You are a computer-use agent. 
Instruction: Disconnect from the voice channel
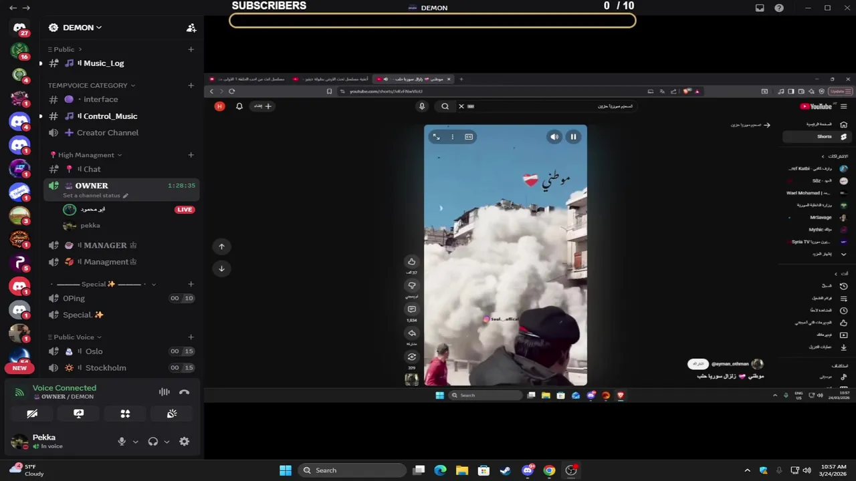[185, 392]
